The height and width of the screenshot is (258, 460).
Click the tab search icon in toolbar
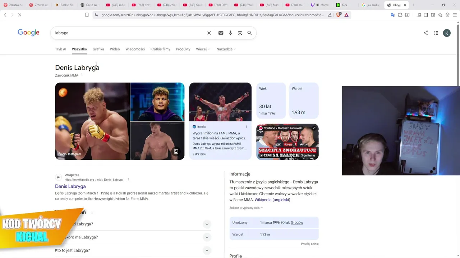(x=407, y=15)
